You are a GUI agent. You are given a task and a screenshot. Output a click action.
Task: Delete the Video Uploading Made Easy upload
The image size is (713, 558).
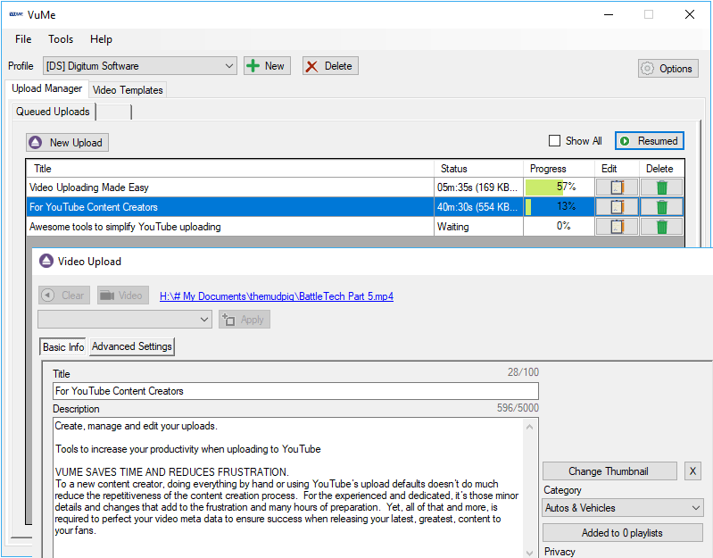(661, 187)
